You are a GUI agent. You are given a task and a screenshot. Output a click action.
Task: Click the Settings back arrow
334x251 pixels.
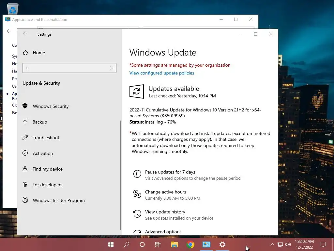(25, 34)
